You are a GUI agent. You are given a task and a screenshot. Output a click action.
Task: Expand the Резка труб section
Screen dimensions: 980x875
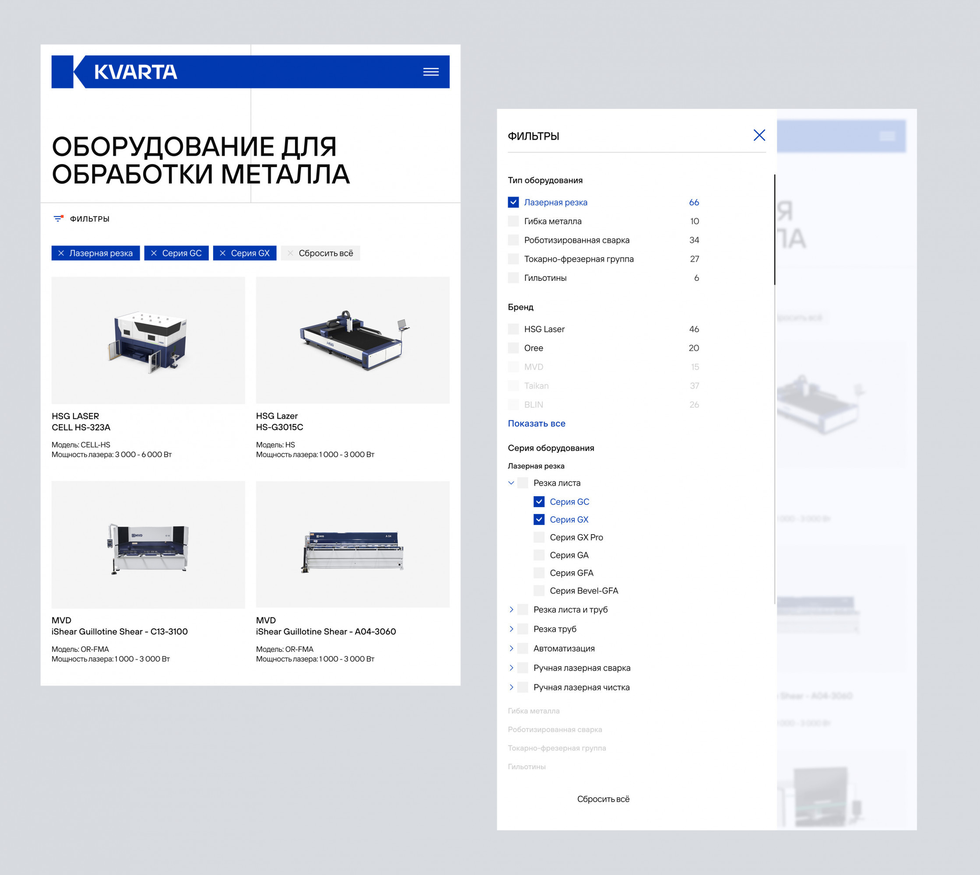[x=511, y=629]
